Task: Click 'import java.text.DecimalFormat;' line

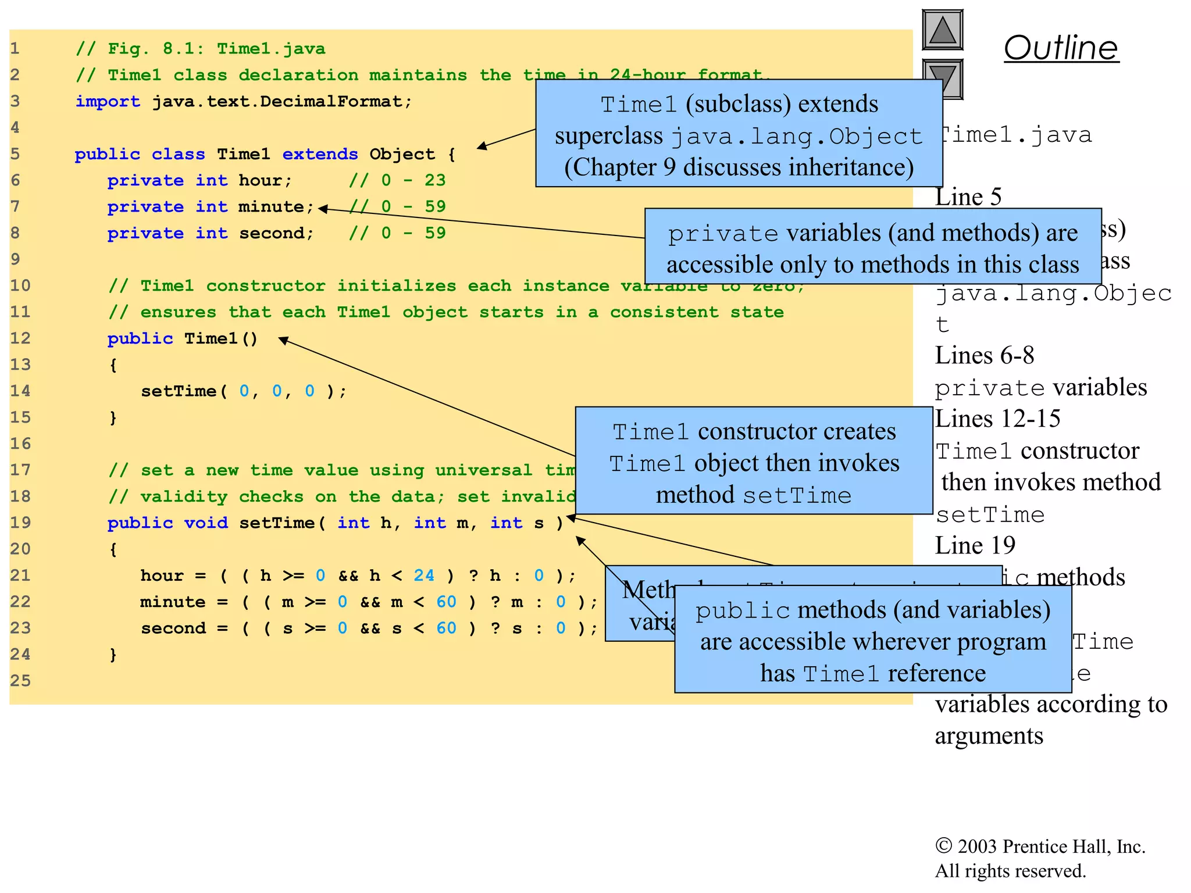Action: (x=244, y=101)
